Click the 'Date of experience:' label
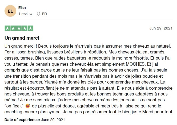This screenshot has width=177, height=125. tap(22, 120)
